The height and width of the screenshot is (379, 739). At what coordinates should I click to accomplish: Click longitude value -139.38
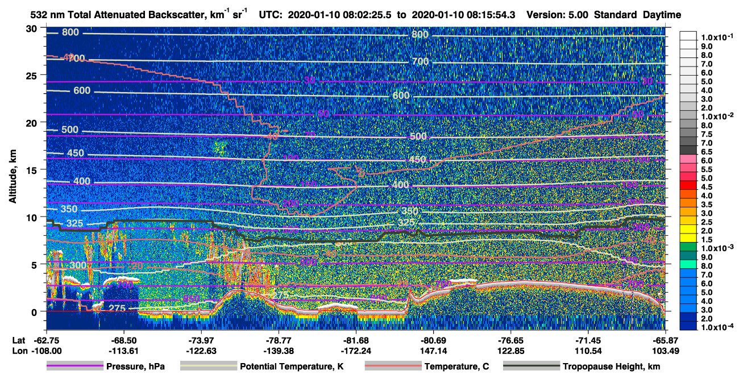[x=279, y=351]
